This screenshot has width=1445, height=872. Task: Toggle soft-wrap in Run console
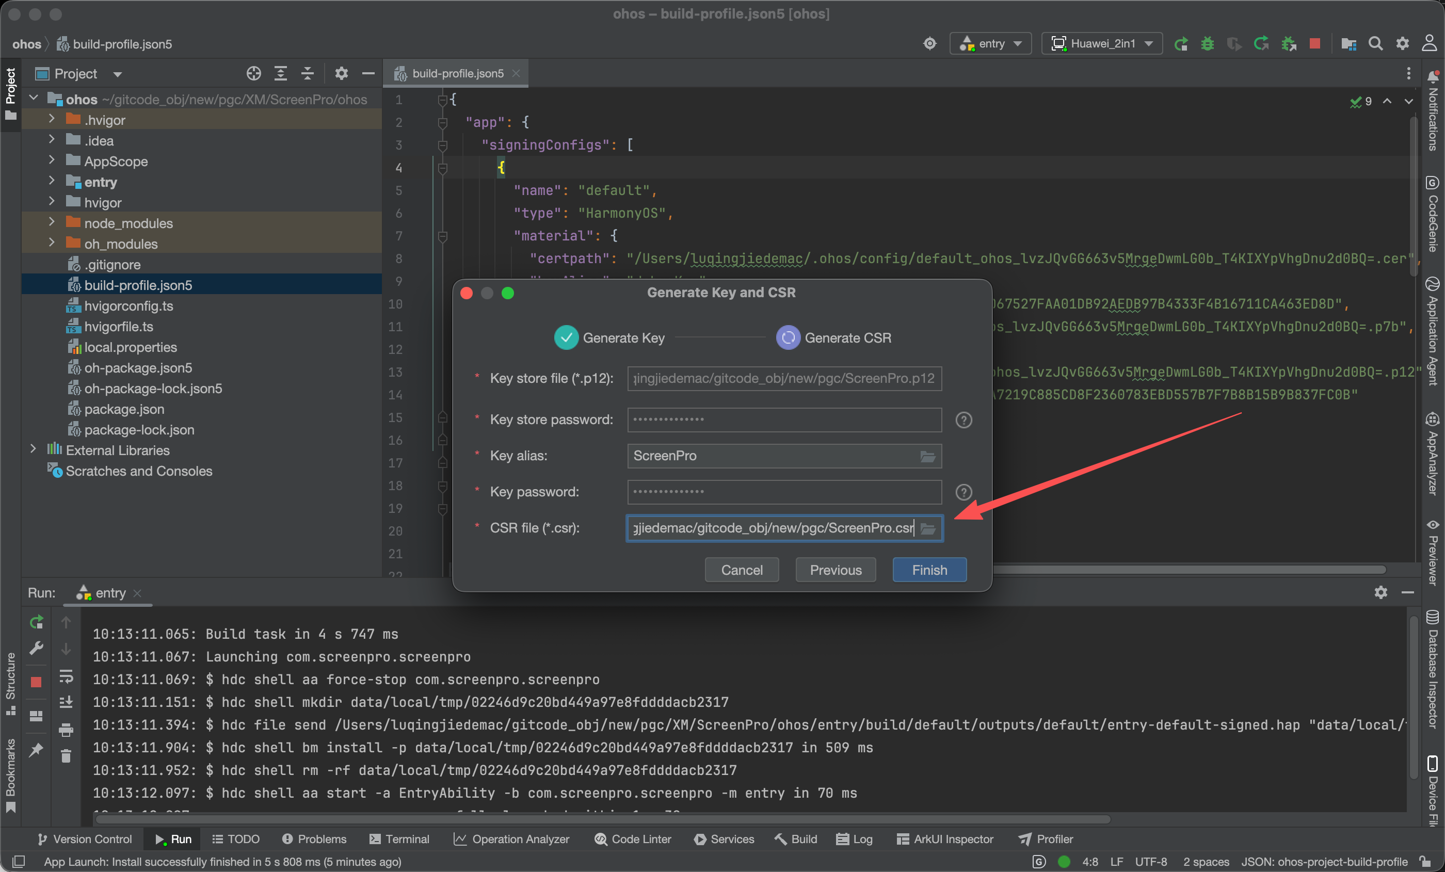tap(66, 677)
